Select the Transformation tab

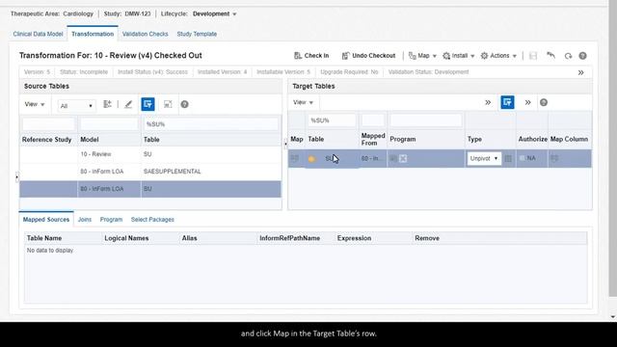[93, 34]
